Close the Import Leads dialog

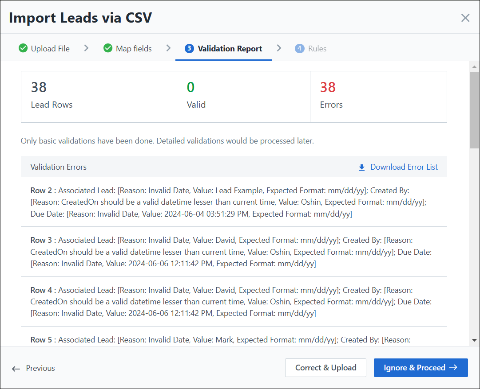tap(465, 18)
